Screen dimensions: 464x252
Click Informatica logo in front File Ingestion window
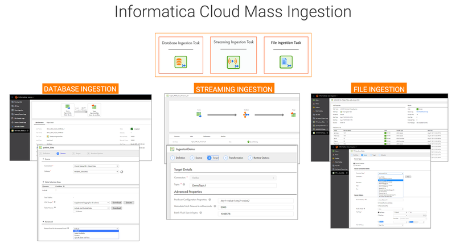[336, 147]
